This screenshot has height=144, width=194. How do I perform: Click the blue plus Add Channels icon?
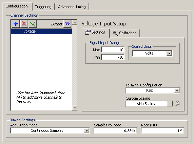coord(16,24)
